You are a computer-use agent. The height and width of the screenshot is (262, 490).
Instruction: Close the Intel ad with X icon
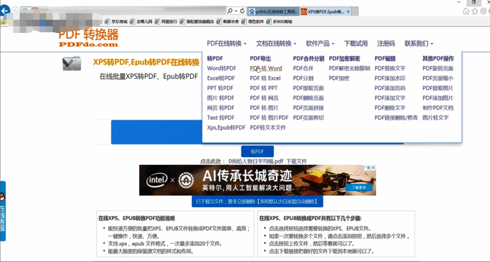[373, 168]
